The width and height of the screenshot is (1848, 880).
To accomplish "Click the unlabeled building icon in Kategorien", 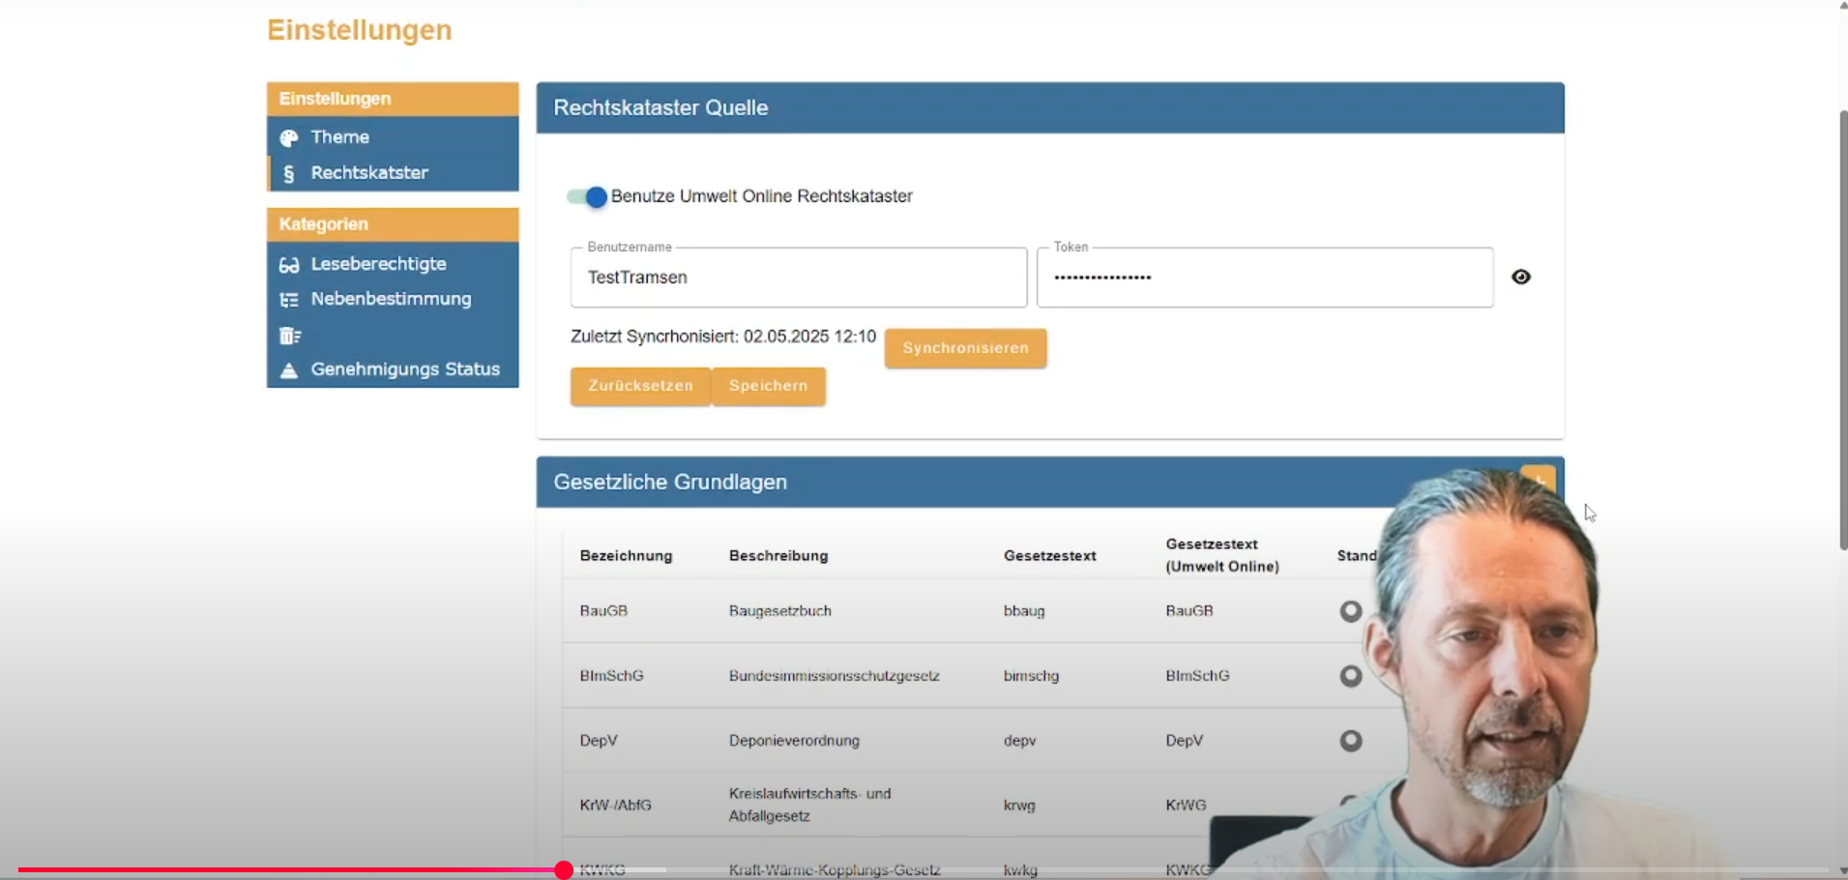I will tap(289, 336).
